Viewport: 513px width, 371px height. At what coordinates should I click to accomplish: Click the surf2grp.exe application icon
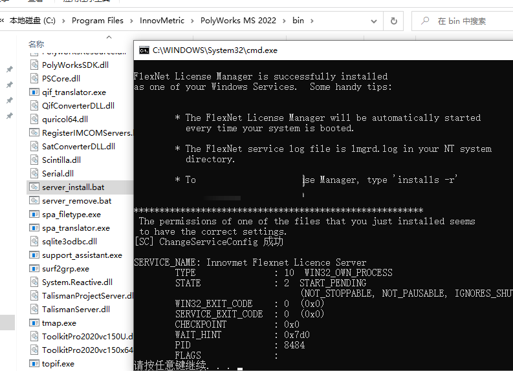click(x=34, y=269)
